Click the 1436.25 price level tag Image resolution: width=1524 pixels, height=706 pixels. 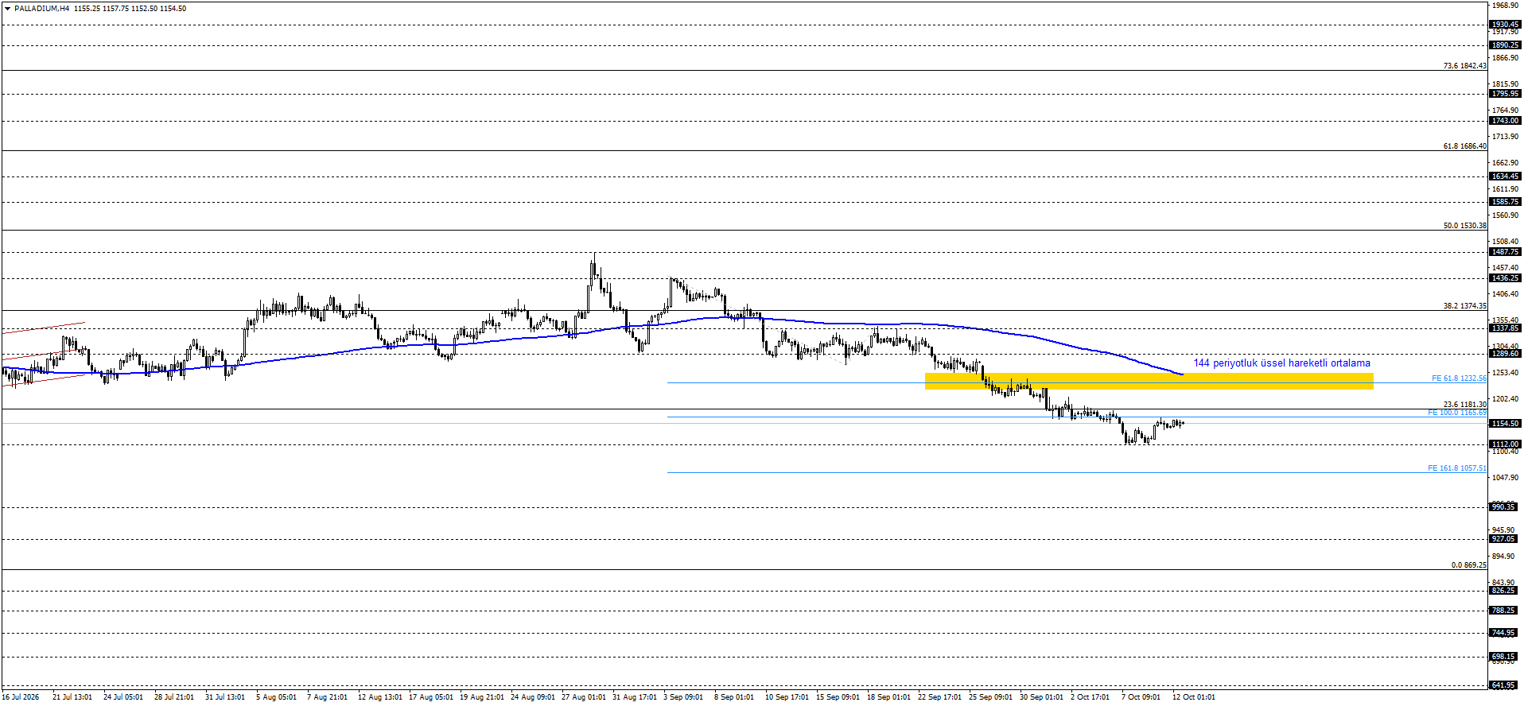[1505, 278]
